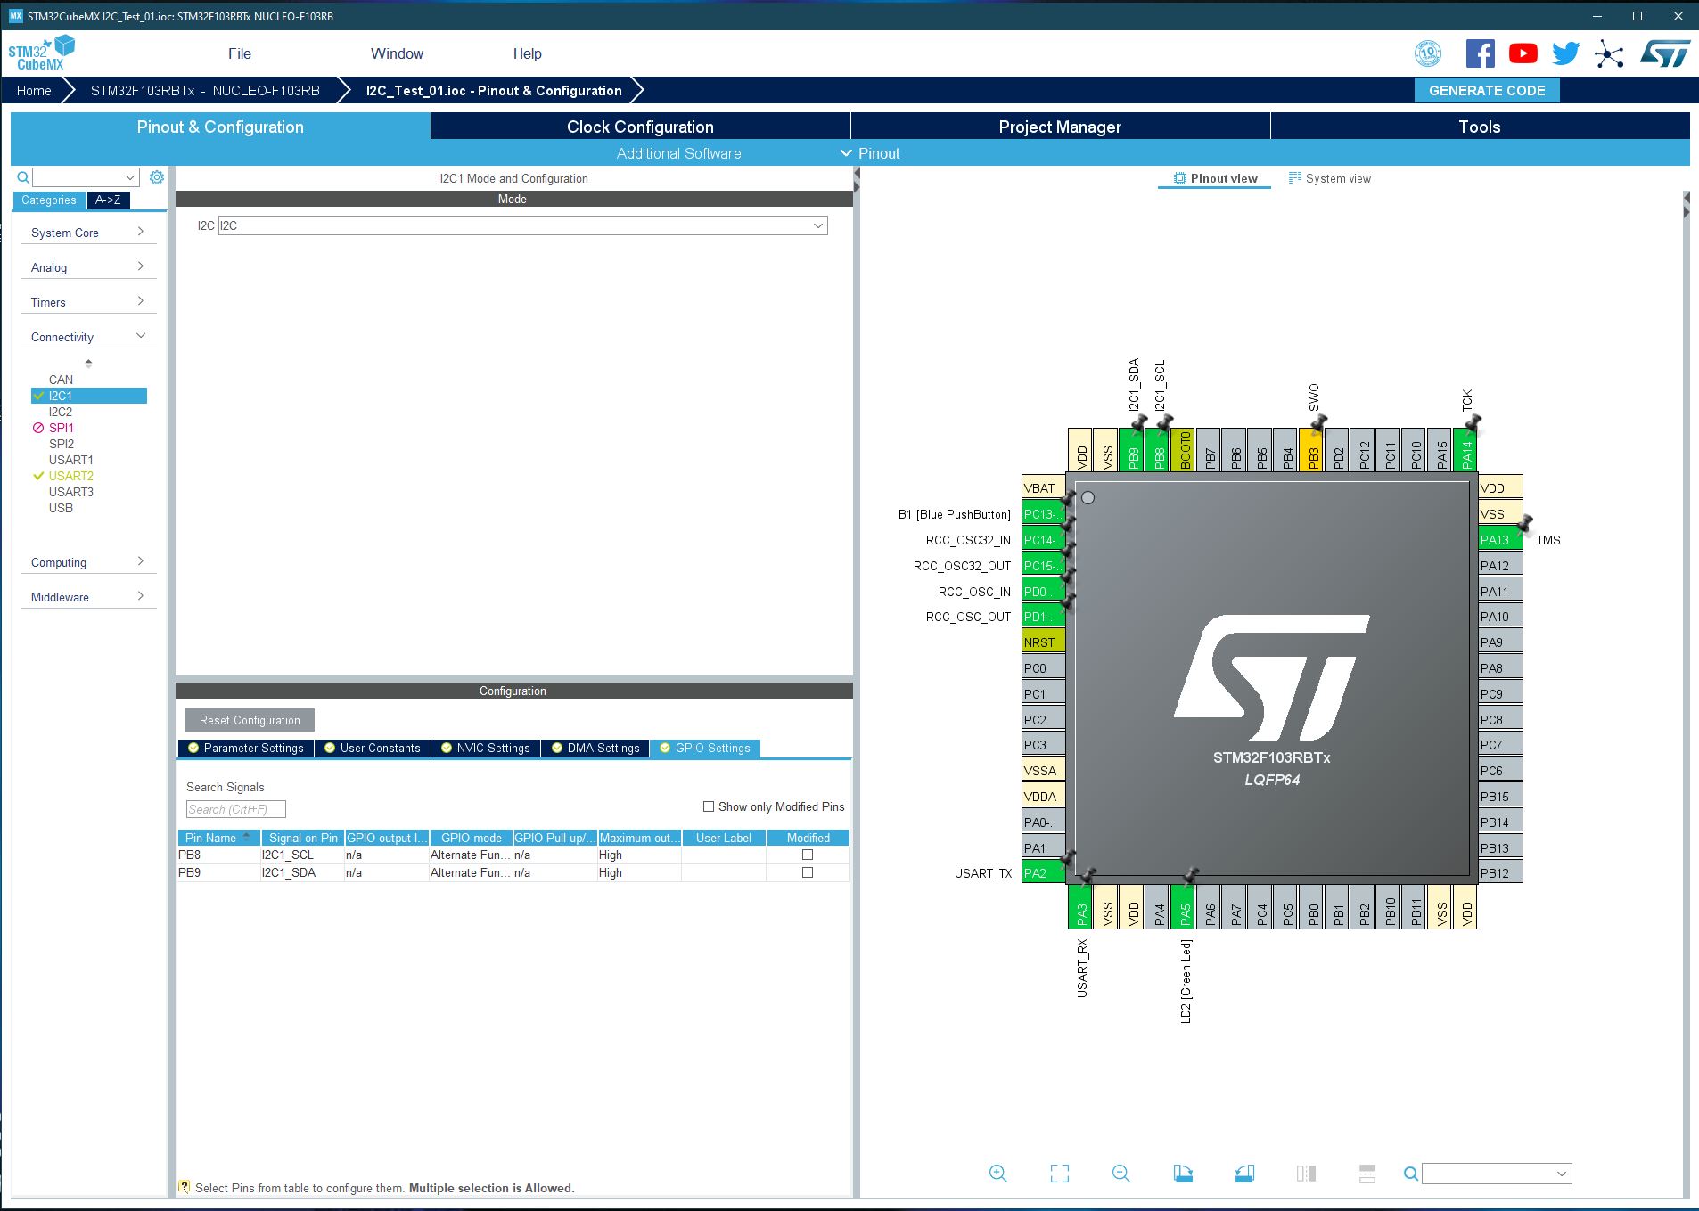Toggle the Modified checkbox for PB8
The height and width of the screenshot is (1211, 1699).
pyautogui.click(x=808, y=855)
